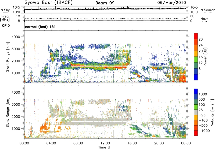Screen dimensions: 215x149
Task: Click the "Beam 09" header label
Action: click(105, 3)
